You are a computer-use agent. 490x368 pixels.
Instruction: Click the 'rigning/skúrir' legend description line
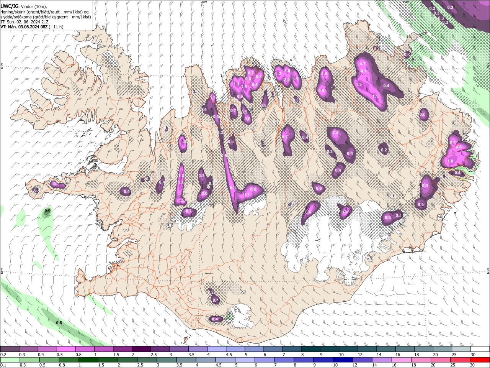[45, 12]
